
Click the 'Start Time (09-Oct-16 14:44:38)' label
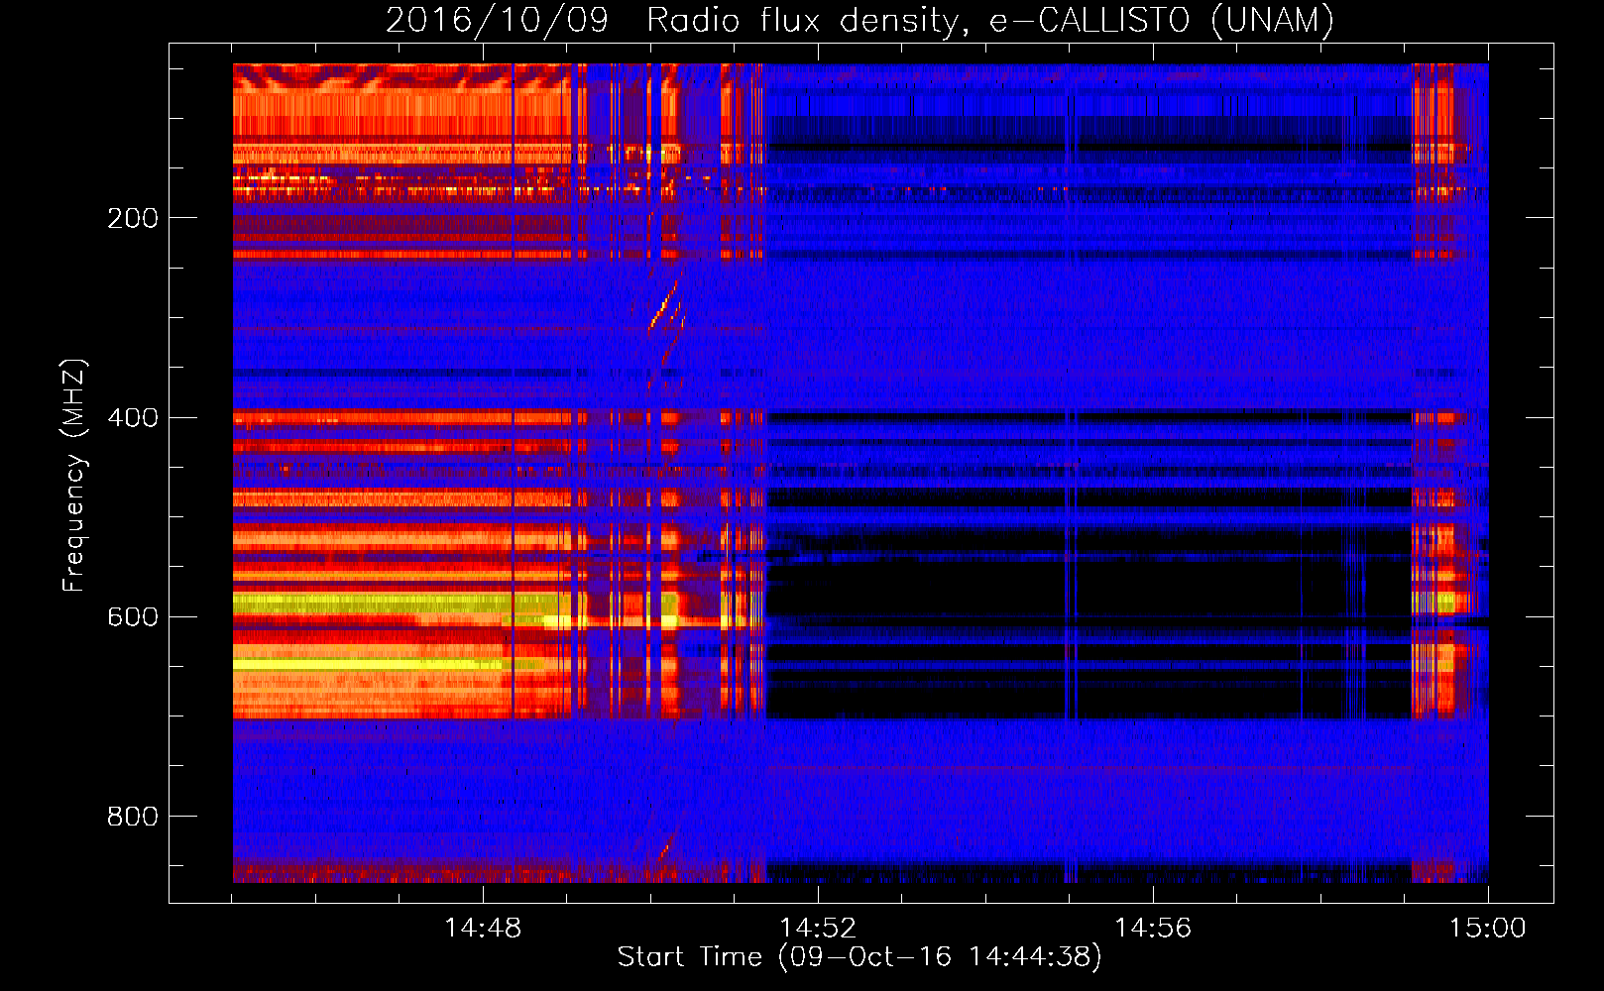click(x=859, y=957)
